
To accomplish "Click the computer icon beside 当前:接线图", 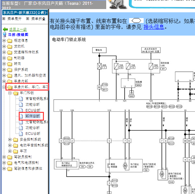I will coord(5,35).
